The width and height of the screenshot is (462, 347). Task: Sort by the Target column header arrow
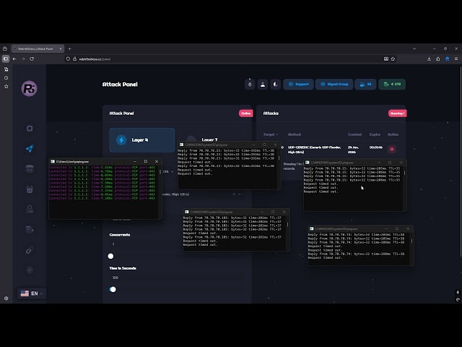coord(277,134)
